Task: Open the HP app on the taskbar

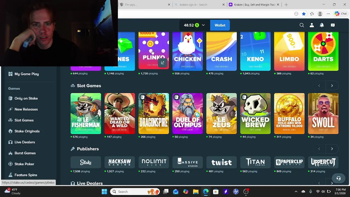Action: pyautogui.click(x=236, y=192)
